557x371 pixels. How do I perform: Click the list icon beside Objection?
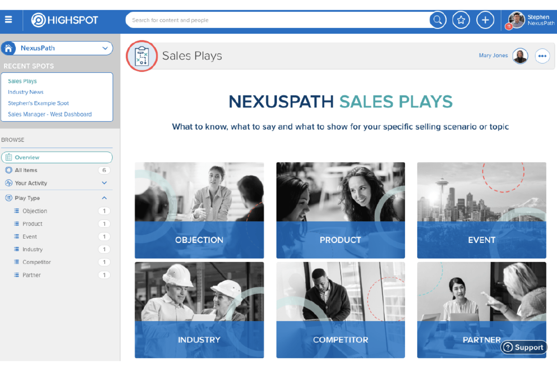[17, 211]
